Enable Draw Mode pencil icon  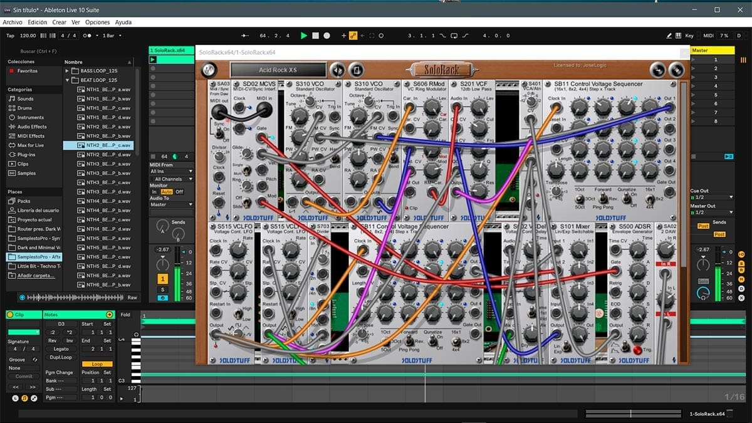tap(669, 36)
